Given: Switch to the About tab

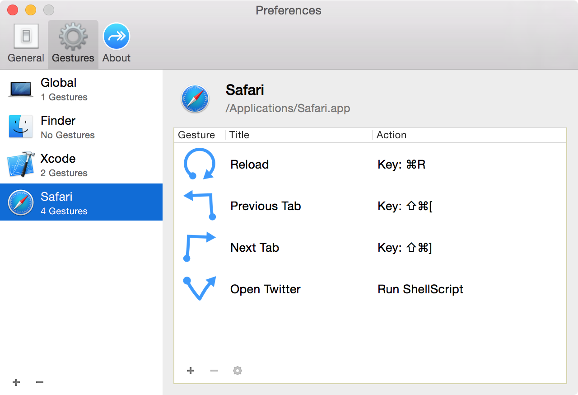Looking at the screenshot, I should [117, 44].
